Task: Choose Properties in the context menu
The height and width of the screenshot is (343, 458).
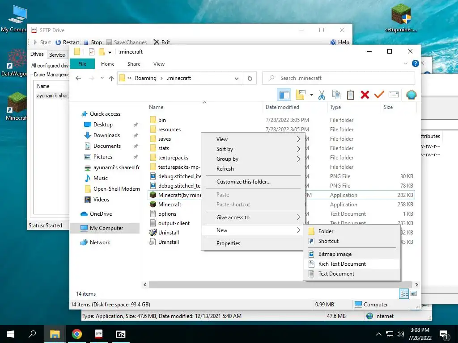Action: coord(253,243)
